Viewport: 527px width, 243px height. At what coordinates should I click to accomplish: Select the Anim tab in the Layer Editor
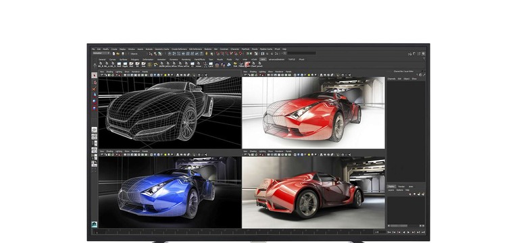[x=411, y=186]
